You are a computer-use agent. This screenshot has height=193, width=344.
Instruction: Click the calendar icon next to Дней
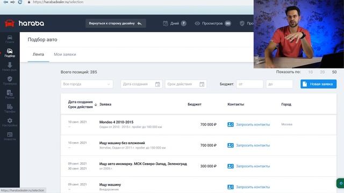point(166,24)
